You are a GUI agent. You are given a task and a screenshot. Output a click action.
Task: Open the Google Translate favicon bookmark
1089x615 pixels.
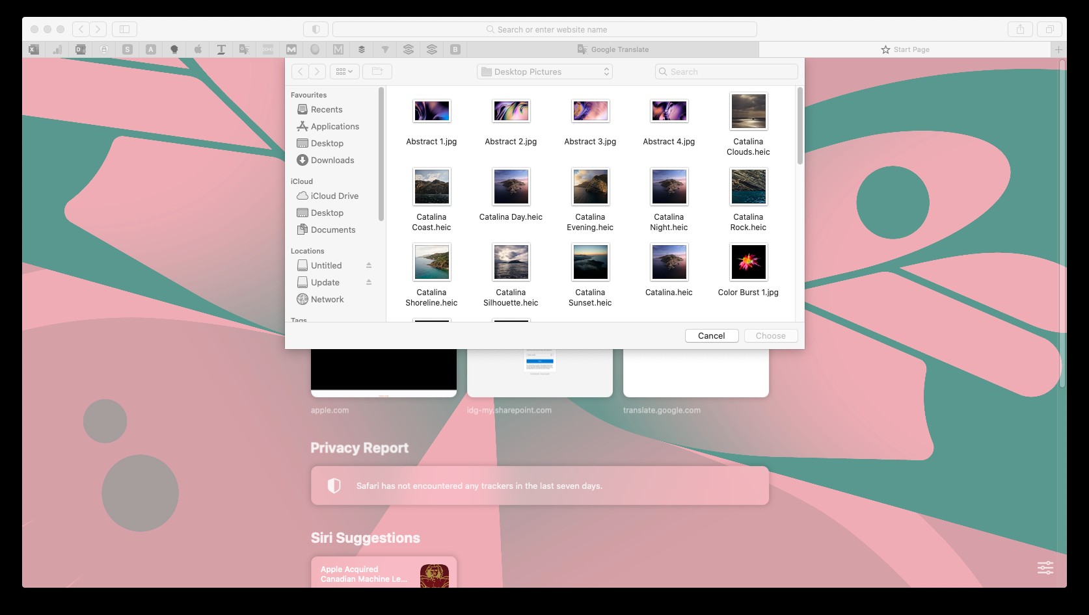coord(244,49)
